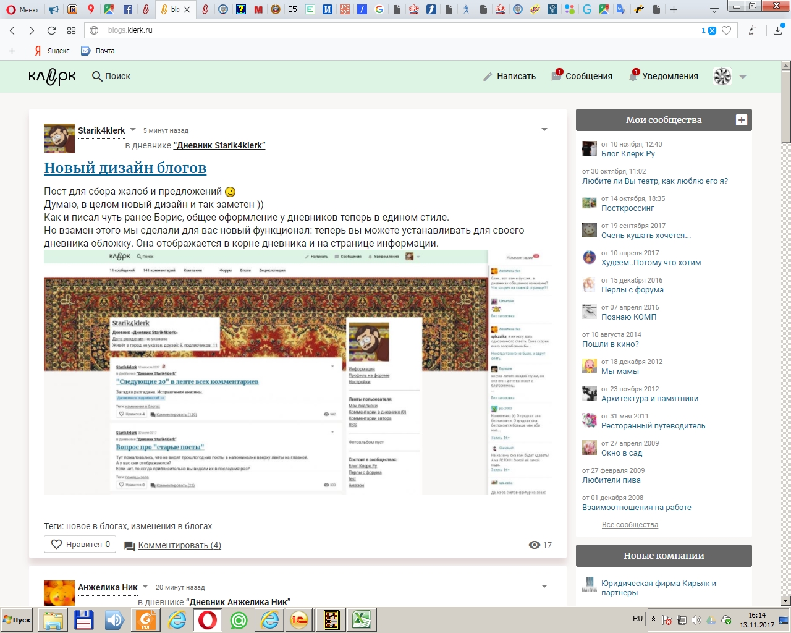Screen dimensions: 791x633
Task: Open community Перлы с форума
Action: (x=632, y=290)
